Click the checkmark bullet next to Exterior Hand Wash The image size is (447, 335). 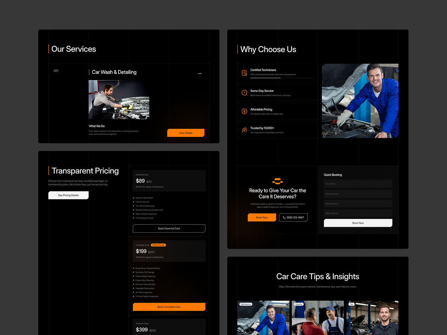(133, 198)
